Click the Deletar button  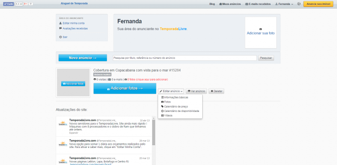tap(217, 91)
